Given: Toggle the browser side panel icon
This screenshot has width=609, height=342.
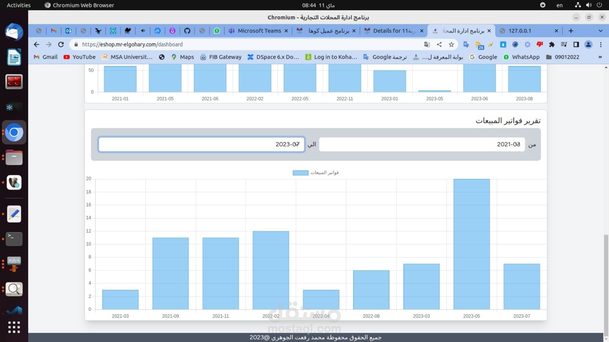Looking at the screenshot, I should coord(576,45).
